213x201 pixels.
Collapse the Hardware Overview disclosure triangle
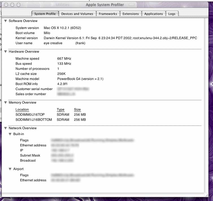(x=6, y=52)
